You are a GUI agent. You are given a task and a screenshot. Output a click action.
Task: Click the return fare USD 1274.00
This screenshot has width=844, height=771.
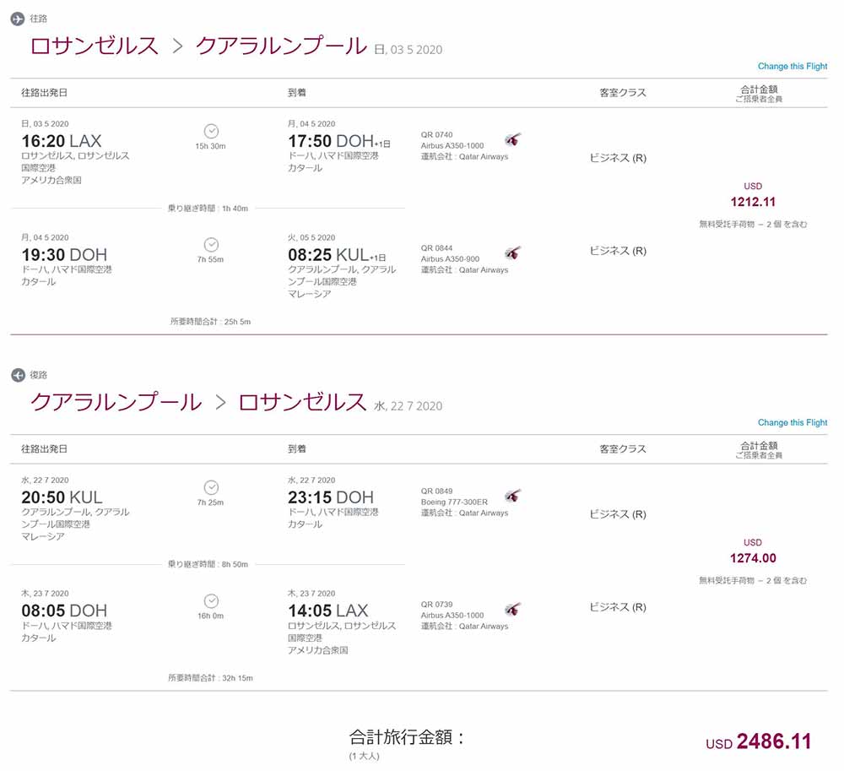coord(753,558)
